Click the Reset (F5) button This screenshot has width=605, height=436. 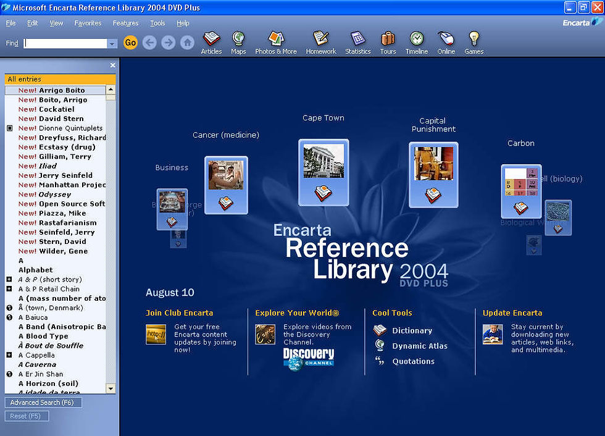click(27, 416)
